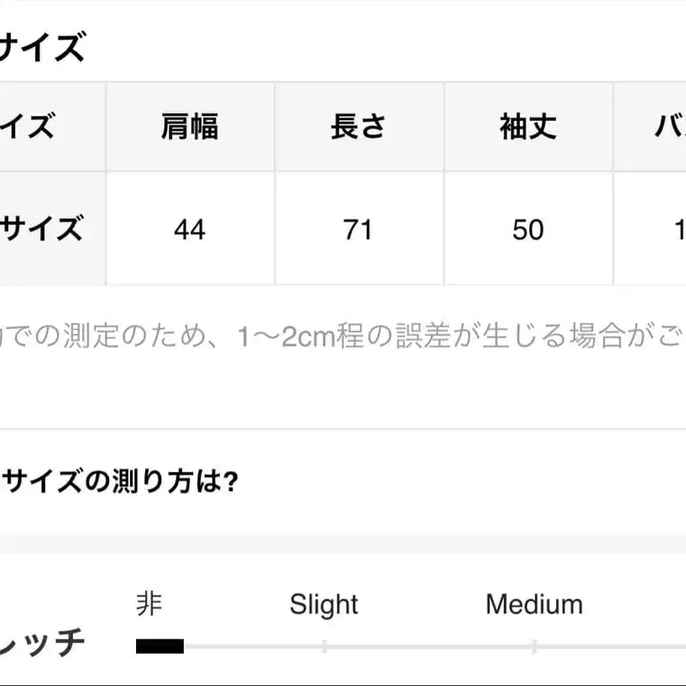The width and height of the screenshot is (686, 686).
Task: Select the sleeve length value 50
Action: tap(528, 229)
